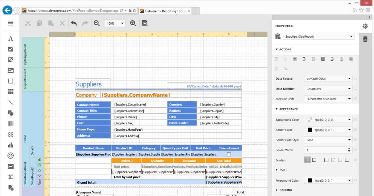The height and width of the screenshot is (196, 374).
Task: Switch to the Delivered! Reporting Tool tab
Action: point(166,11)
